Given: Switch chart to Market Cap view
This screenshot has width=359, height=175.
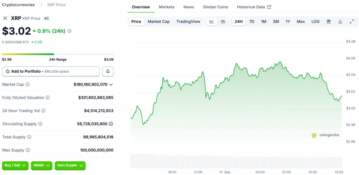Looking at the screenshot, I should tap(158, 22).
